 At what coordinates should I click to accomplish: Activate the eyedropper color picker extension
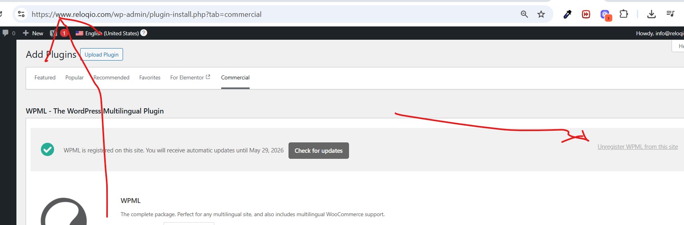pos(567,14)
